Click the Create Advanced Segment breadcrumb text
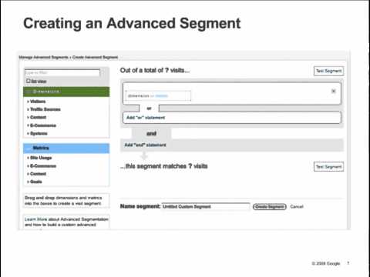This screenshot has width=370, height=277. click(95, 57)
